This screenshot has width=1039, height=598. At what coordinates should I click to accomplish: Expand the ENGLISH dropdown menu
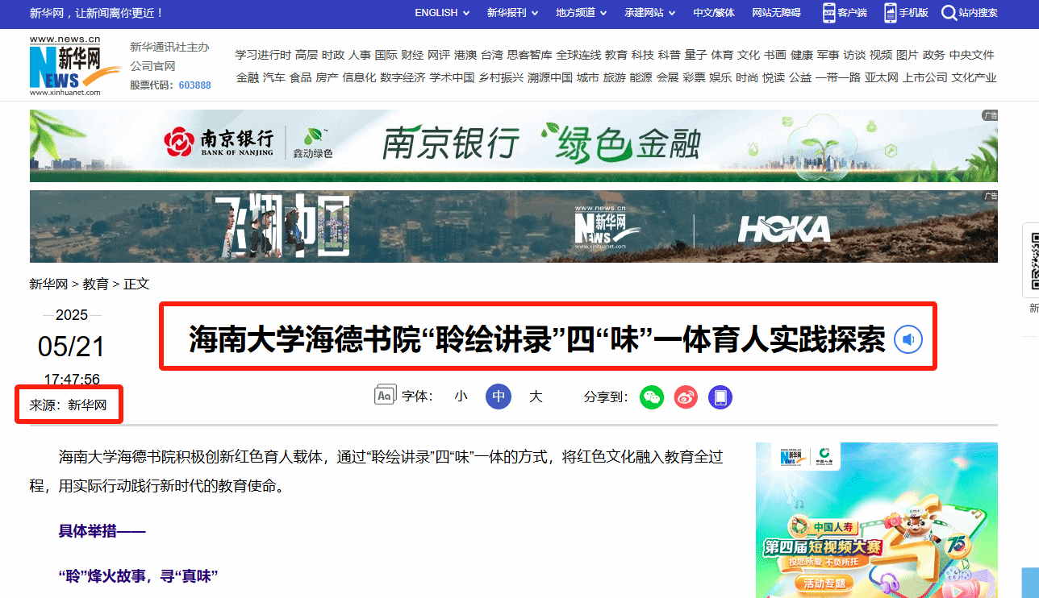[x=441, y=13]
